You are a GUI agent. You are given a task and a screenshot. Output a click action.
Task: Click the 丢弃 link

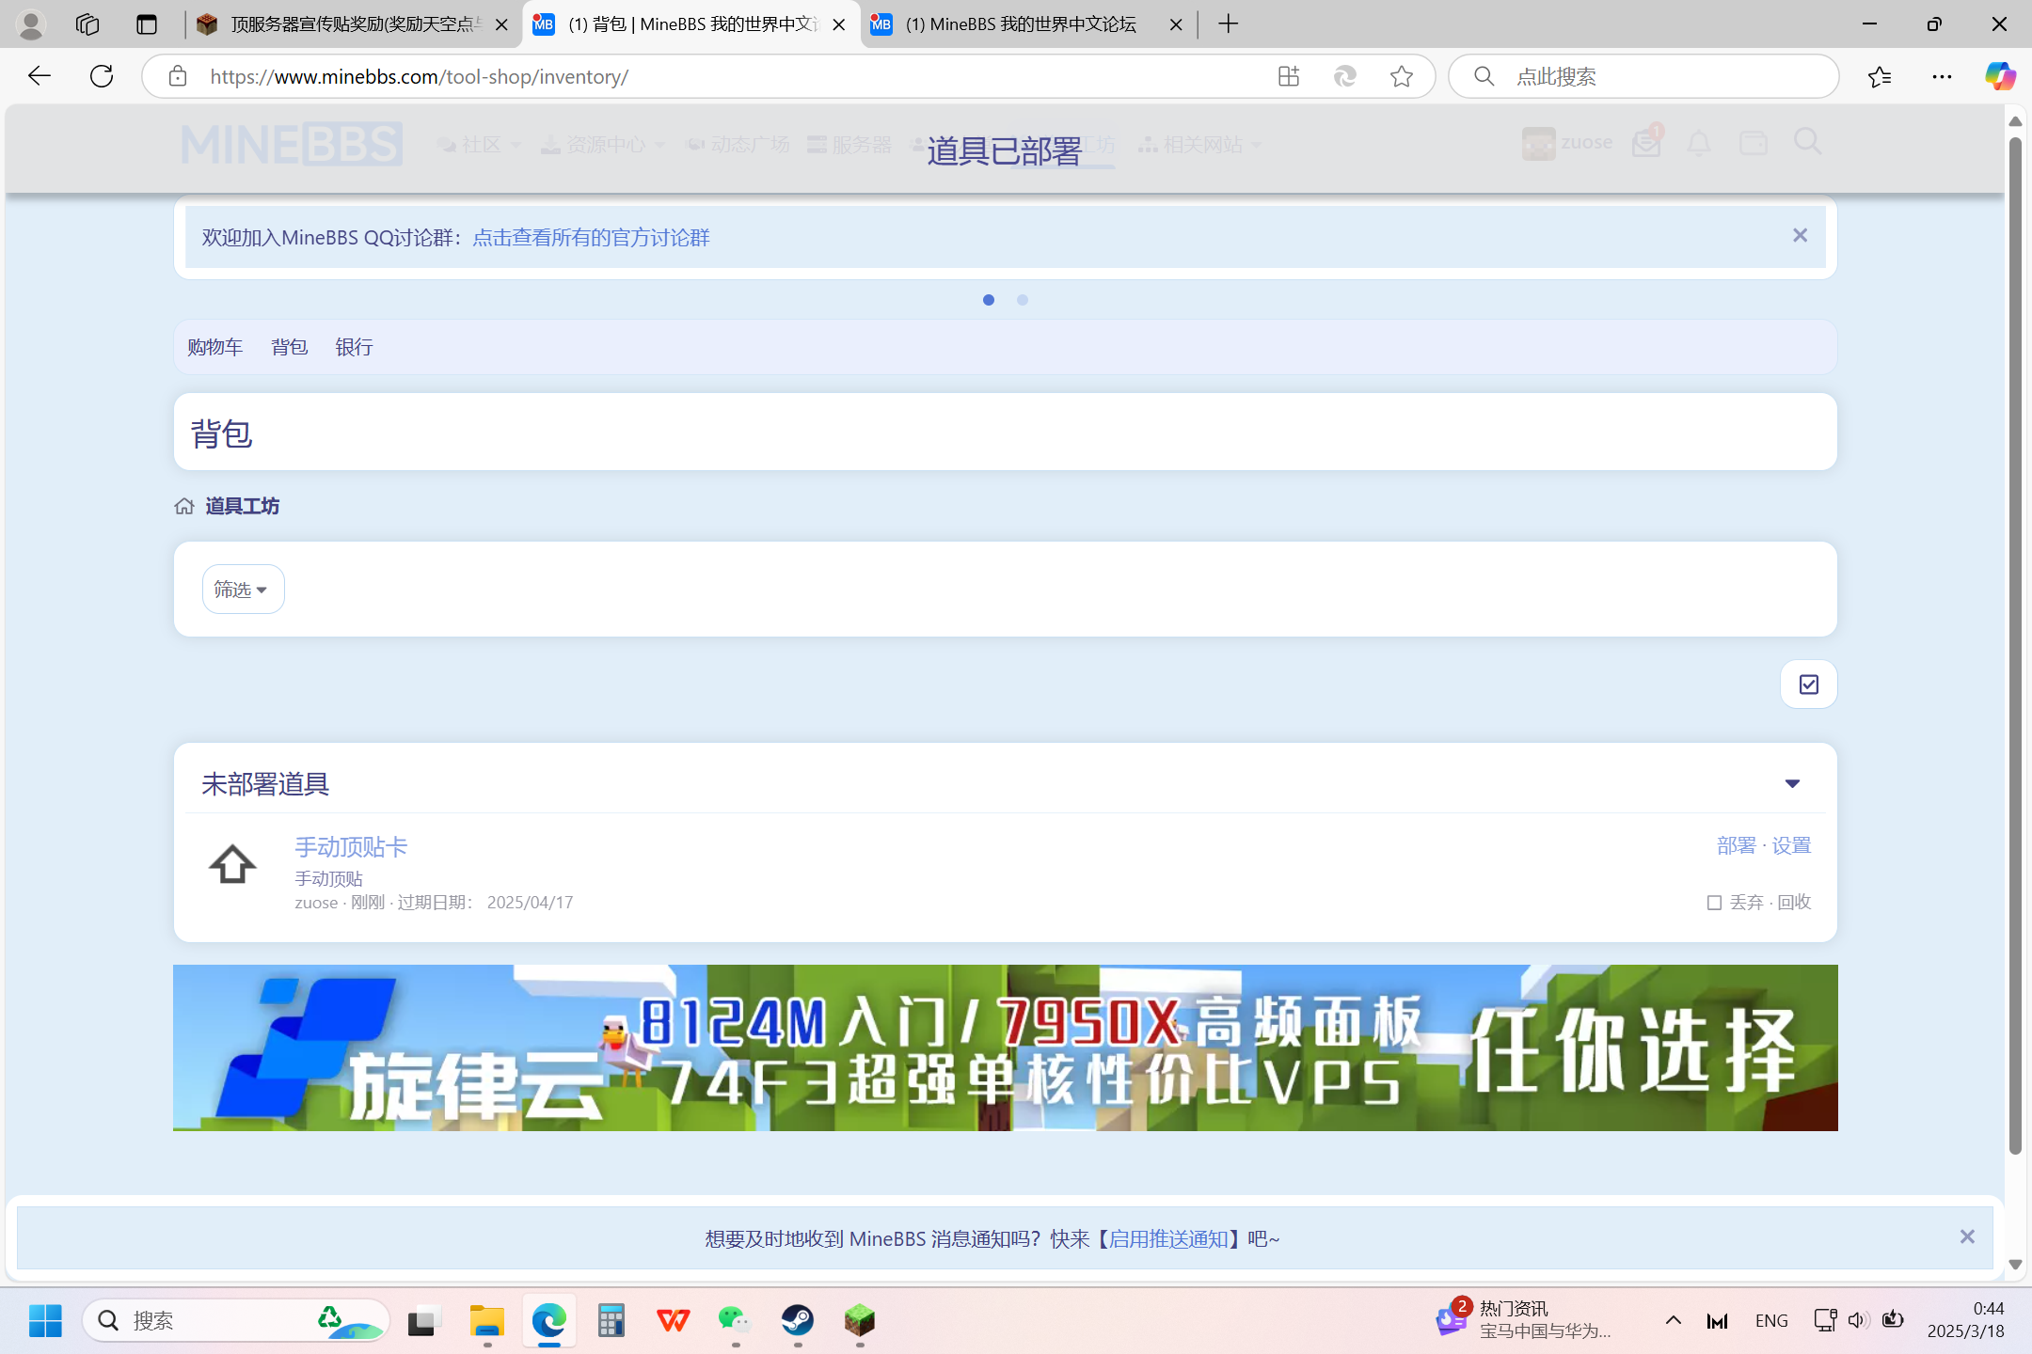coord(1746,903)
